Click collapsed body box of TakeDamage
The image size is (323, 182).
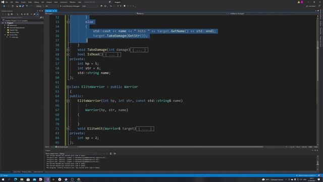[x=139, y=50]
